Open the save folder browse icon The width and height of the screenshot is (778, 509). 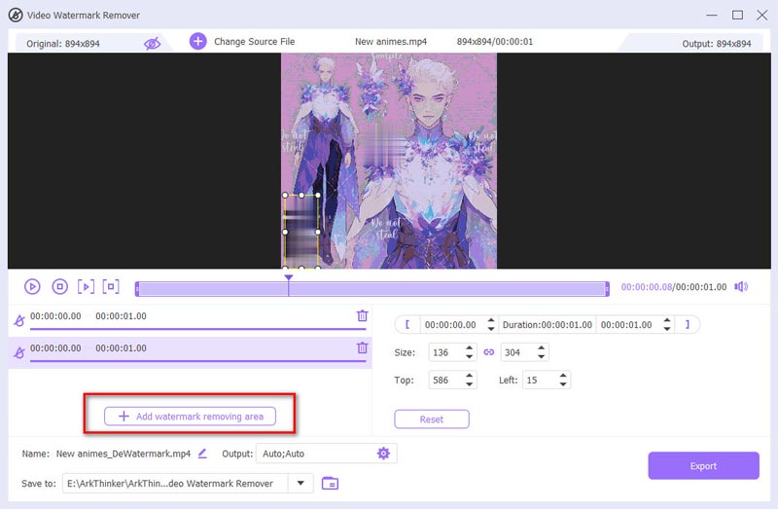330,483
